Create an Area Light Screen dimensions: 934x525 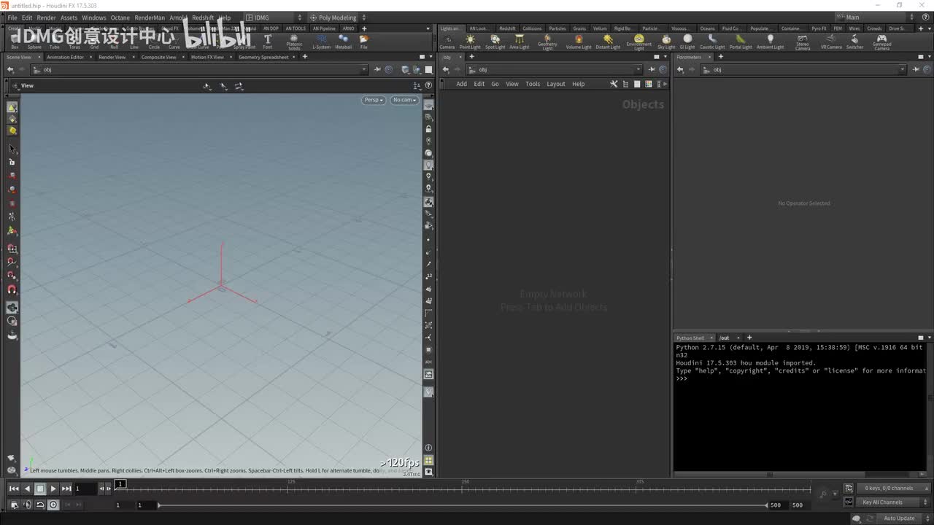(x=519, y=42)
